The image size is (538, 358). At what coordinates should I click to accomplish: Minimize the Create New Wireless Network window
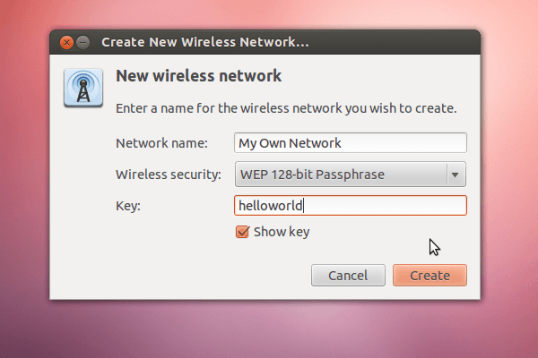(x=83, y=42)
